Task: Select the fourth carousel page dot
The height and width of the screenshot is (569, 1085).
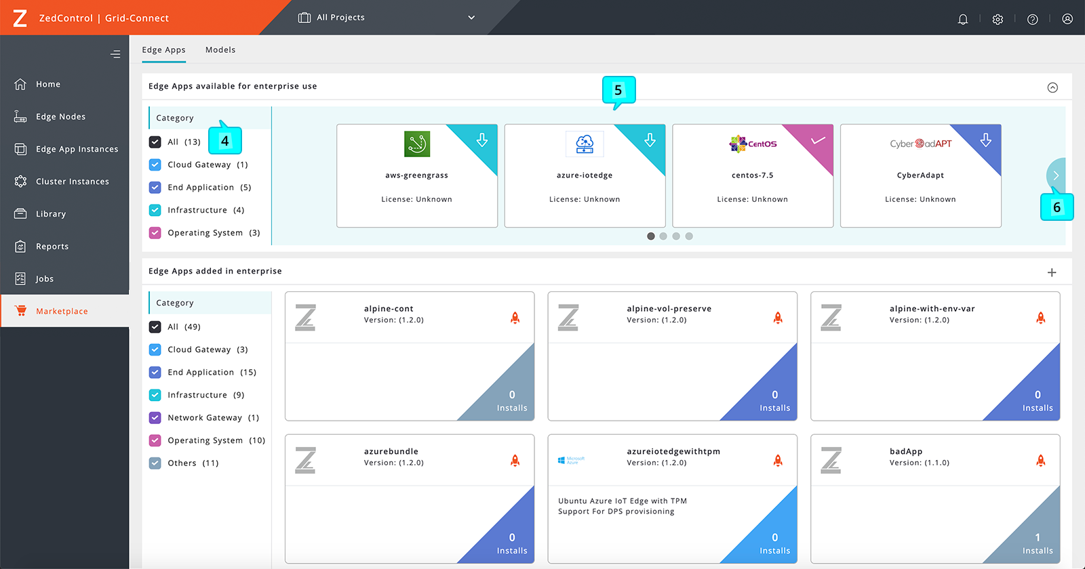Action: click(x=689, y=236)
